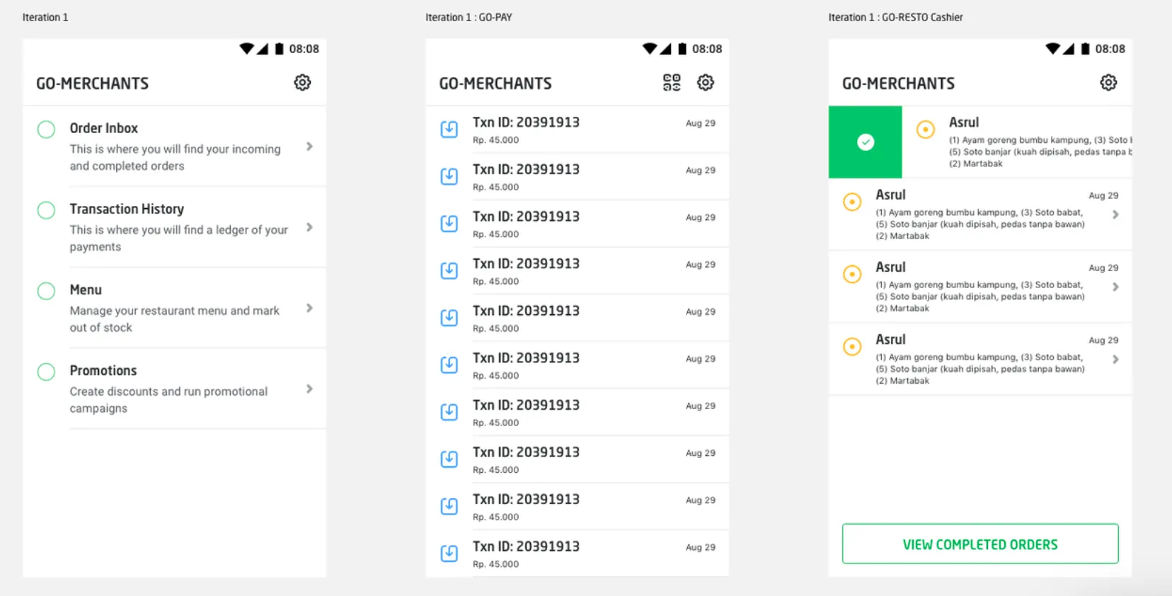Select the circle beside Transaction History
1172x596 pixels.
46,210
